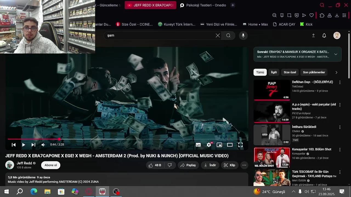Open the browser downloads icon

337,15
